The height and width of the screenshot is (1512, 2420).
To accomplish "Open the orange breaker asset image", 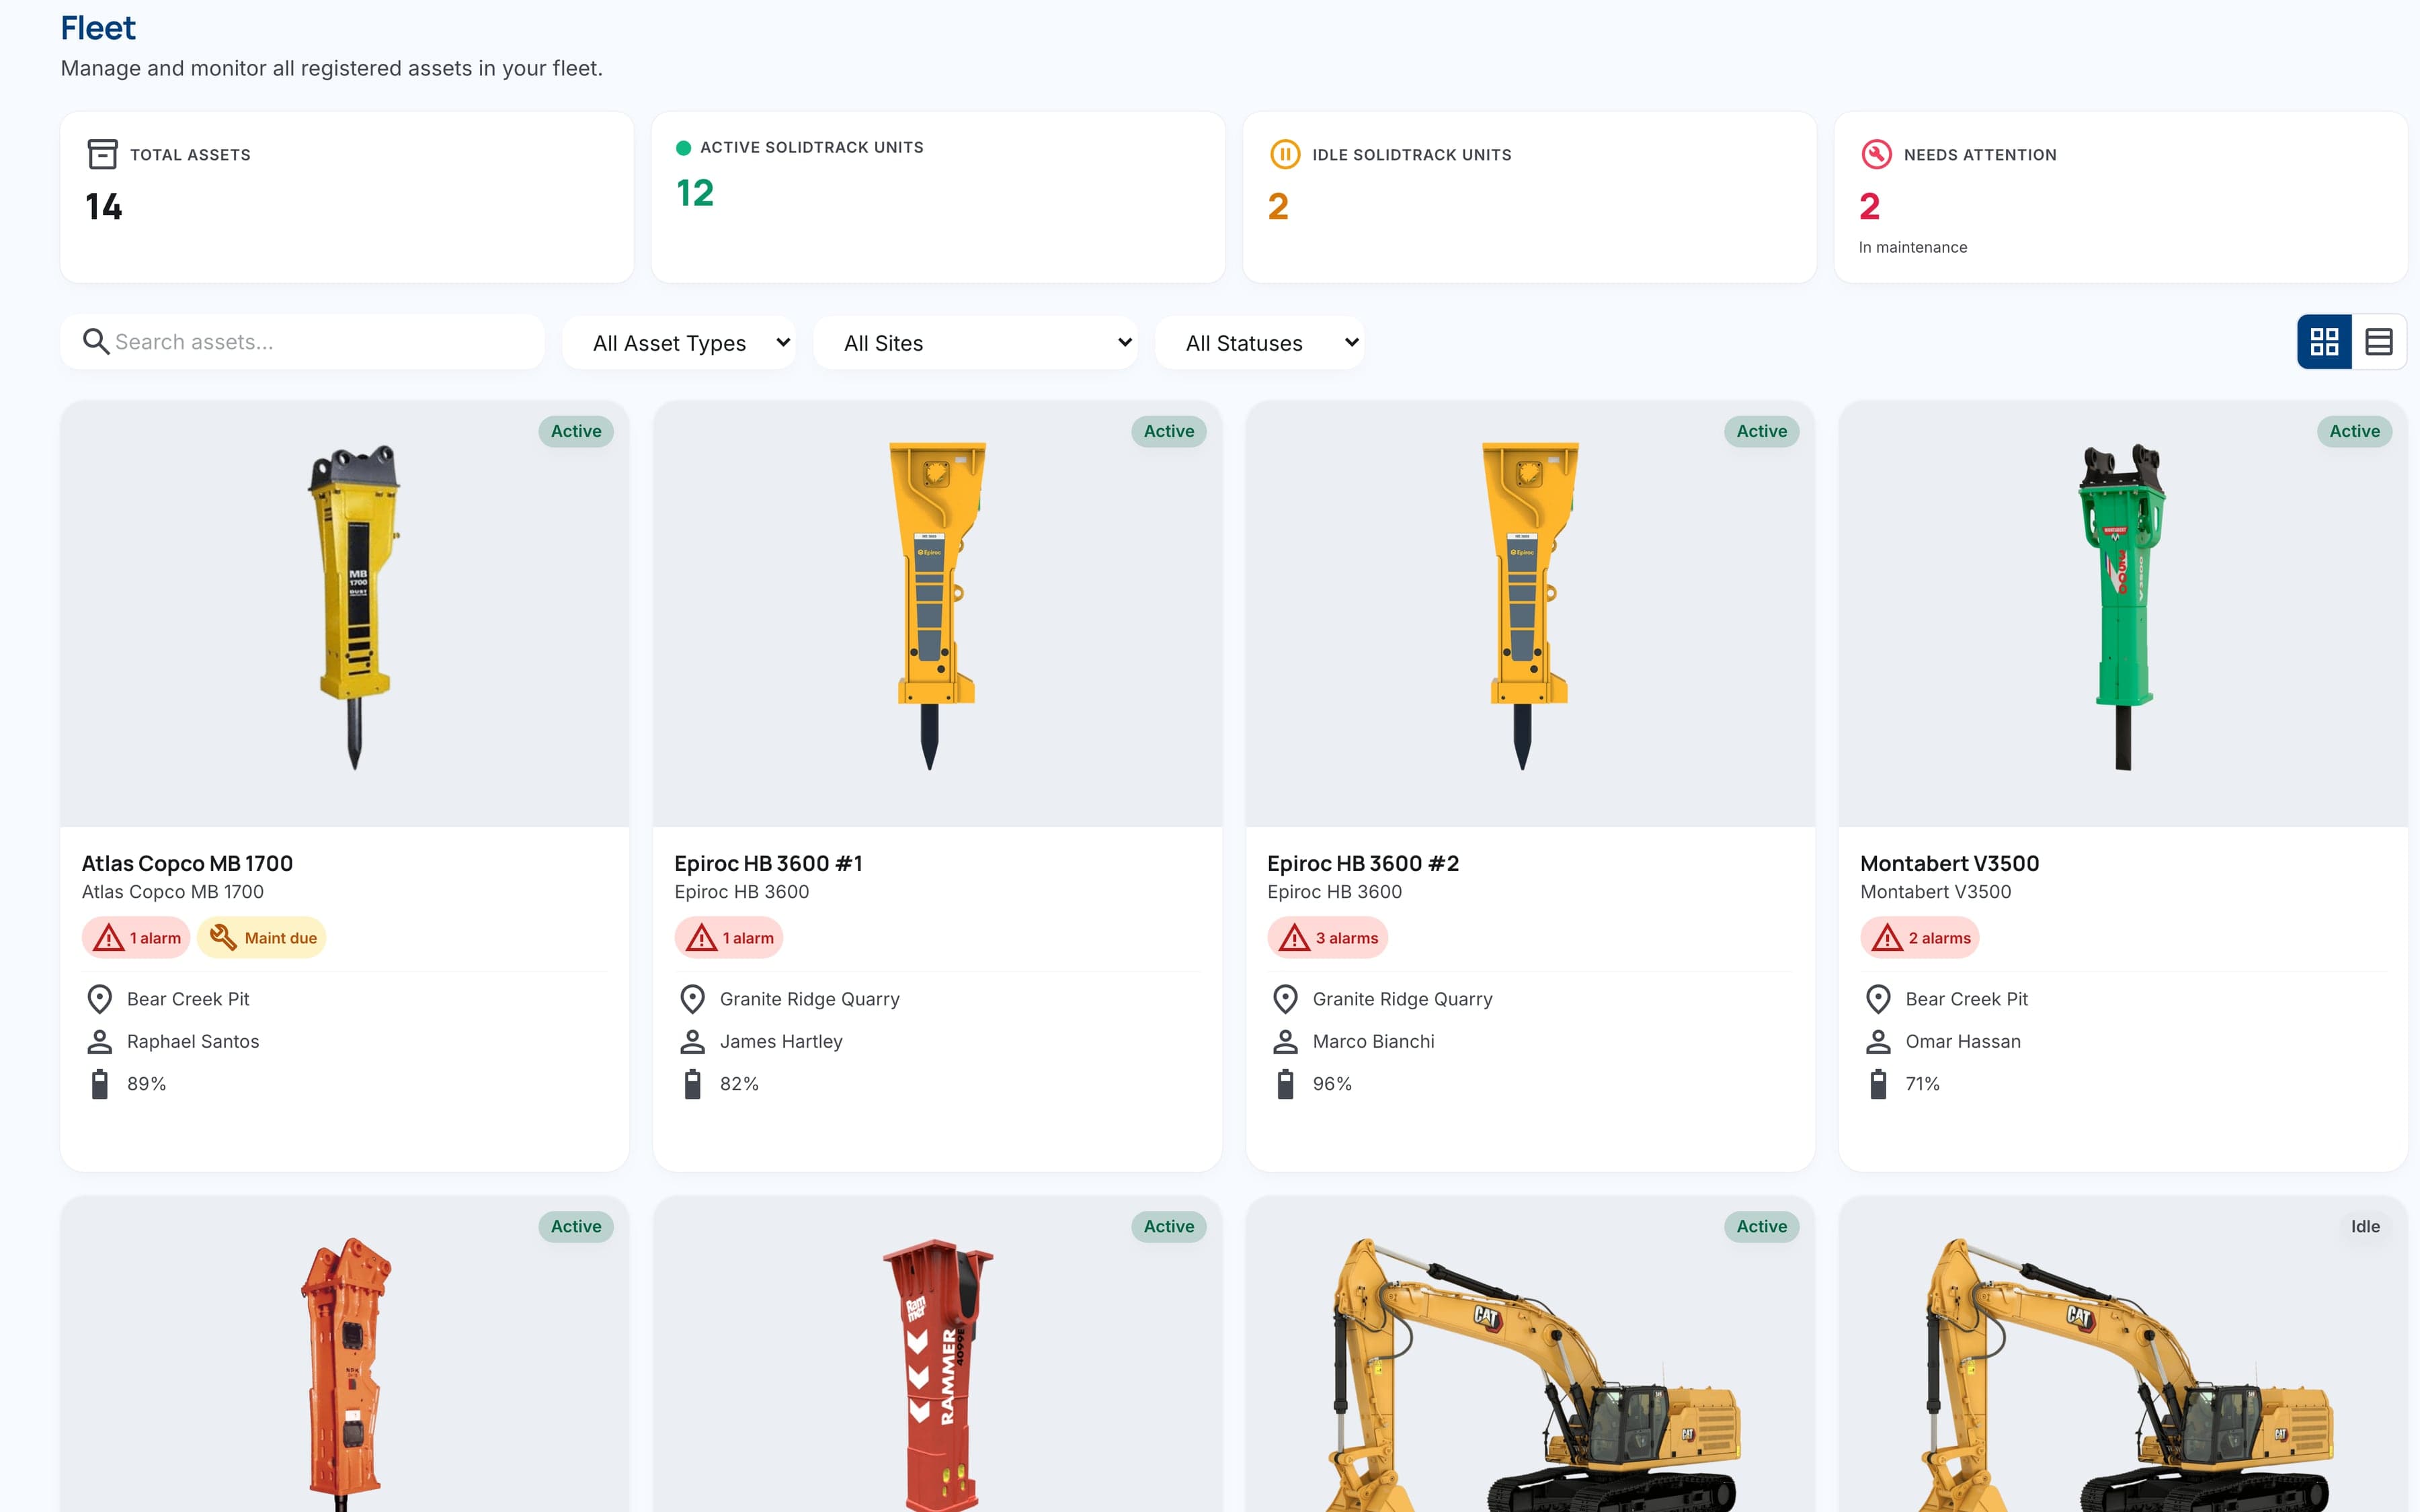I will click(345, 1374).
